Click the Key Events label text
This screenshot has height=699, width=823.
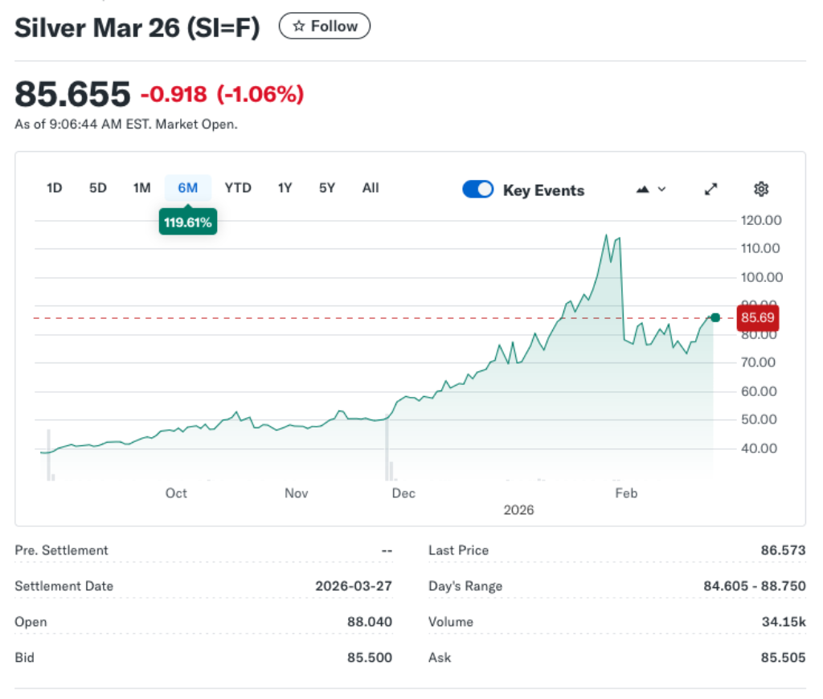pos(543,190)
